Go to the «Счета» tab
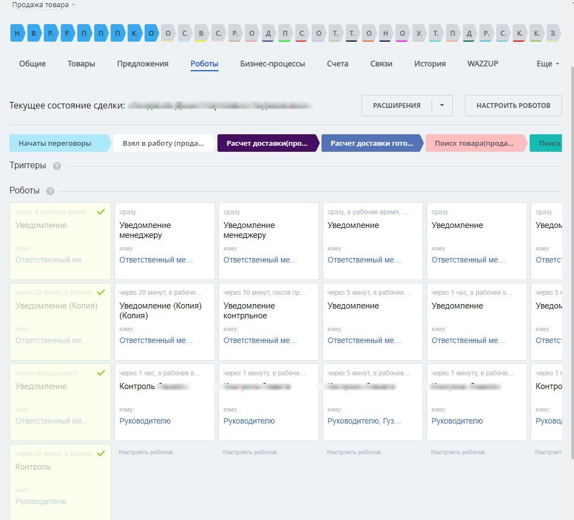The height and width of the screenshot is (520, 574). [x=337, y=64]
